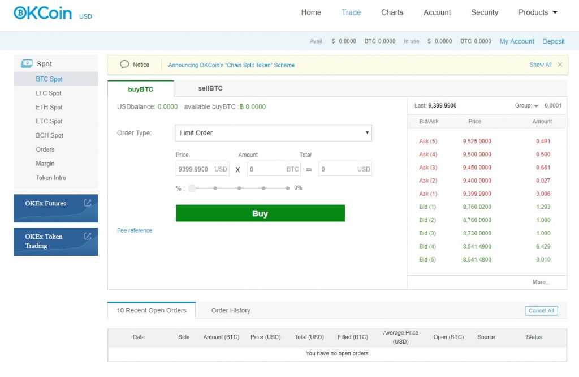Open the Account menu item
This screenshot has width=579, height=377.
tap(437, 12)
